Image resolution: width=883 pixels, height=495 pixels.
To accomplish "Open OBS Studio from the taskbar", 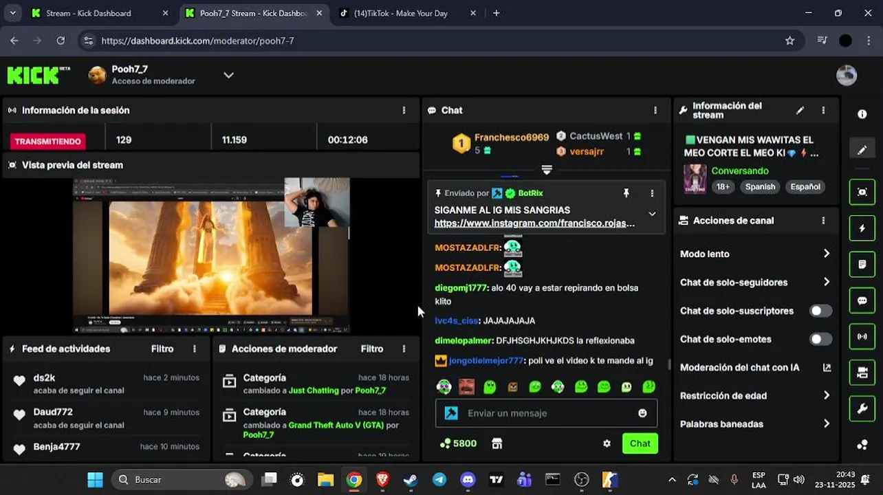I will click(x=582, y=479).
